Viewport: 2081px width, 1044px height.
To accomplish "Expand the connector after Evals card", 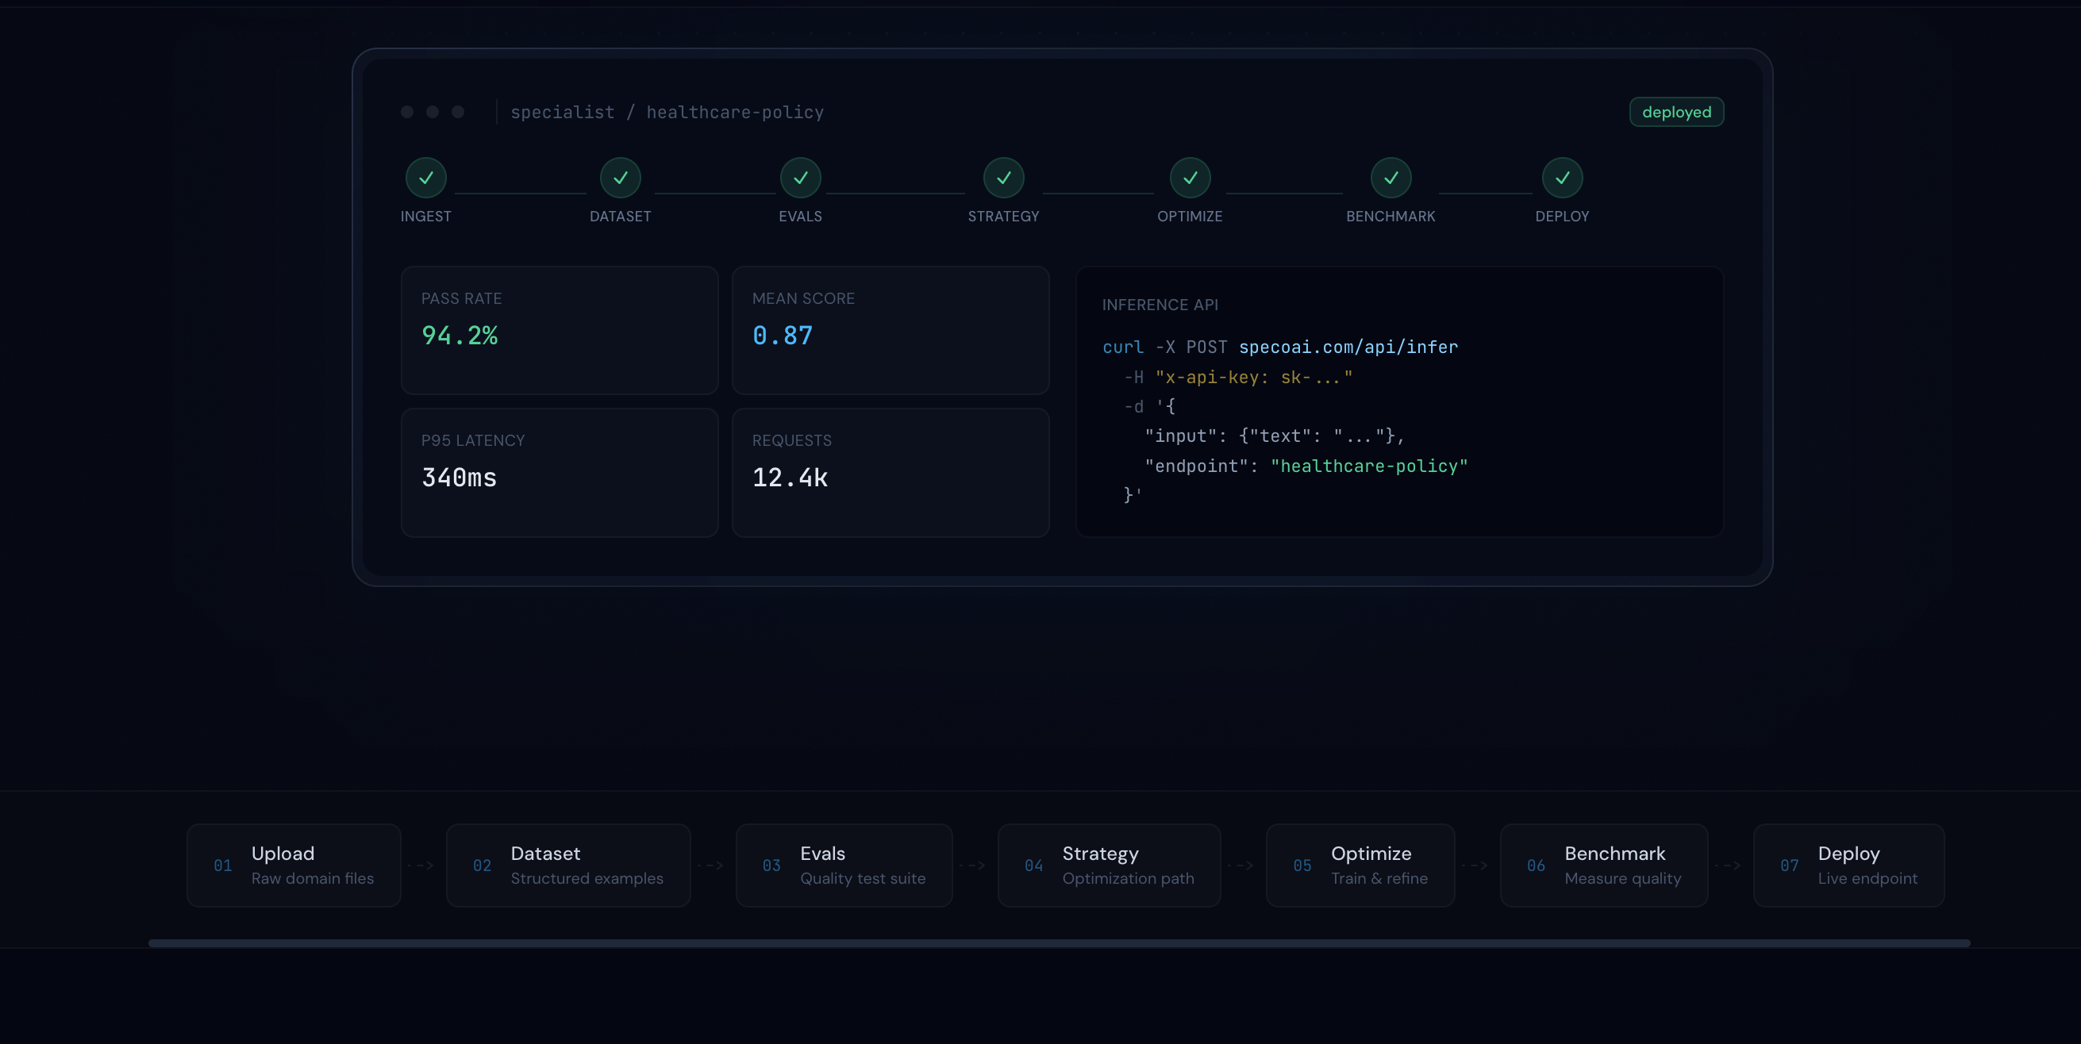I will pos(975,865).
